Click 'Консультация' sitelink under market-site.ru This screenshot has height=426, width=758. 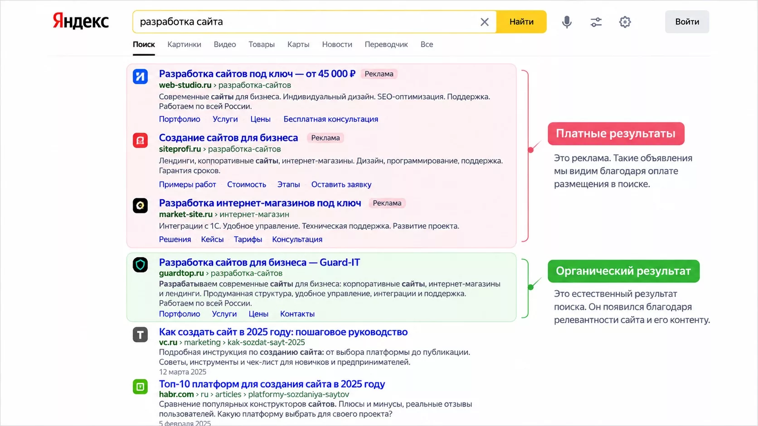click(297, 239)
